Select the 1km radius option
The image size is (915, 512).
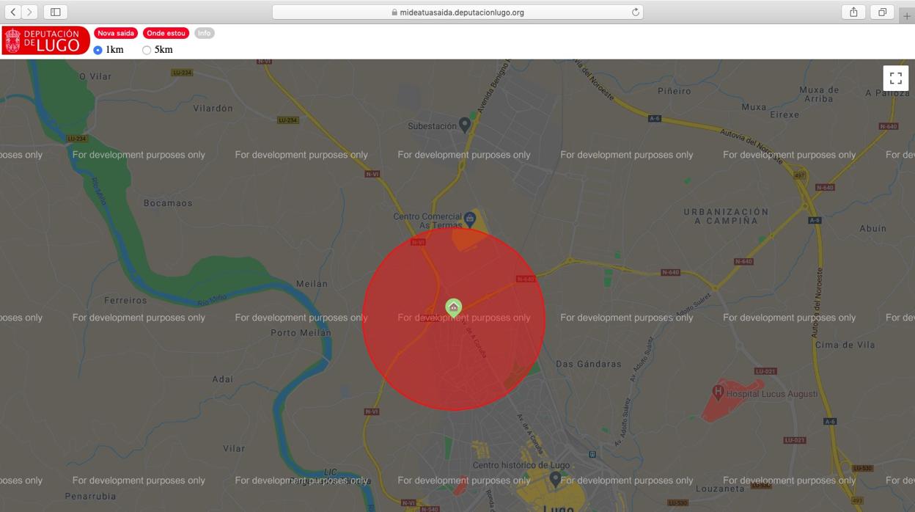coord(98,50)
